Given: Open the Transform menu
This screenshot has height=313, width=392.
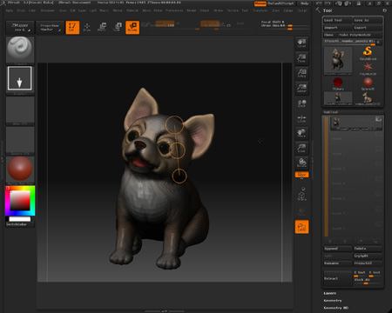Looking at the screenshot, I should pos(260,10).
